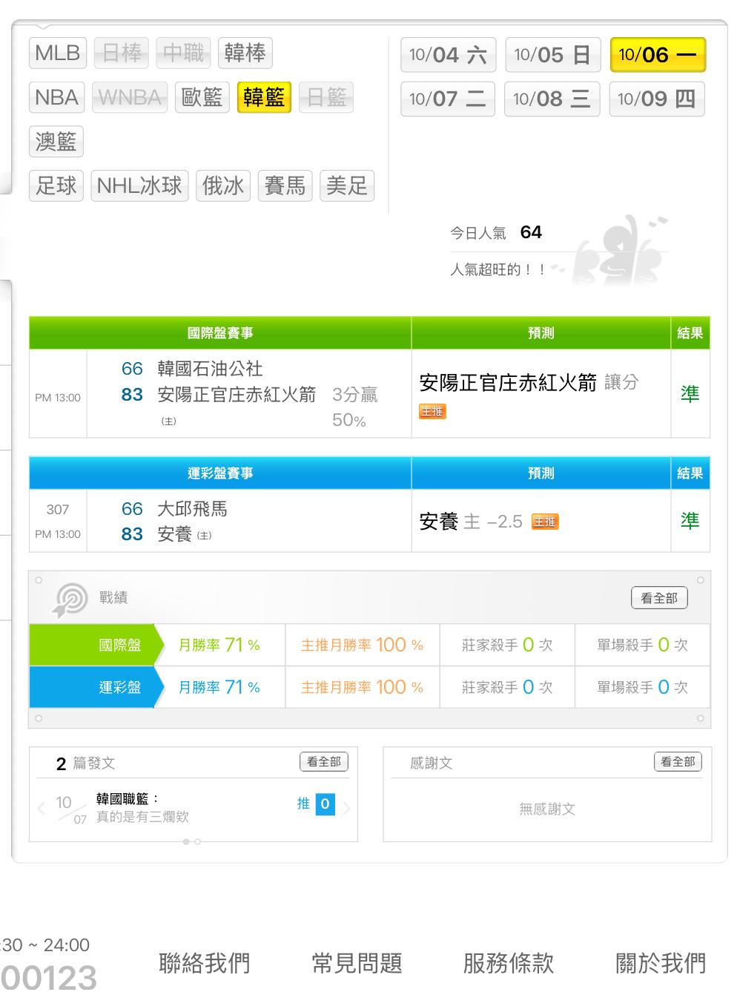Toggle the MLB league filter
This screenshot has height=992, width=737.
pos(58,53)
